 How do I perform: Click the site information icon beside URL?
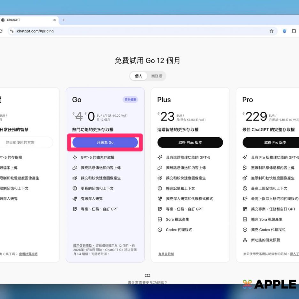click(12, 31)
